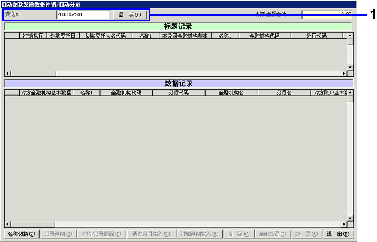Click the 冲销详细输入 button
The width and height of the screenshot is (377, 242).
click(x=200, y=234)
